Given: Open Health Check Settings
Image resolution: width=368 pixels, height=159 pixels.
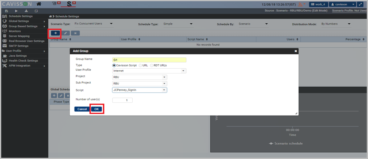Looking at the screenshot, I should 23,61.
